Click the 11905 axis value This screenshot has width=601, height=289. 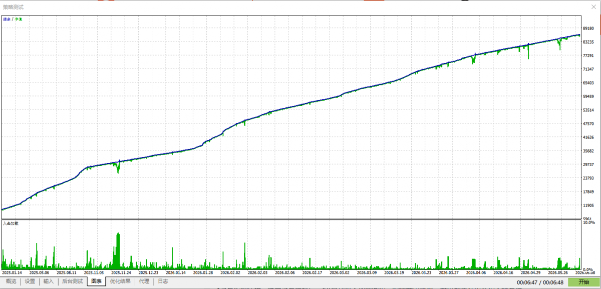588,205
